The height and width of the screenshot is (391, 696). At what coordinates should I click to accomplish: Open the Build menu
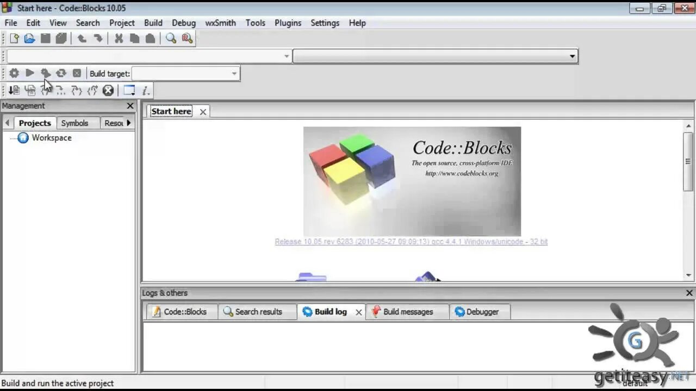coord(153,23)
